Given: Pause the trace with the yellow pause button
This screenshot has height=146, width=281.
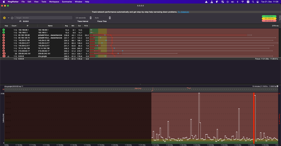Looking at the screenshot, I should tap(4, 18).
